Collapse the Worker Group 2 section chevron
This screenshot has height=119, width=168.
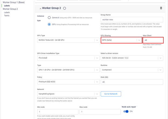pyautogui.click(x=40, y=8)
